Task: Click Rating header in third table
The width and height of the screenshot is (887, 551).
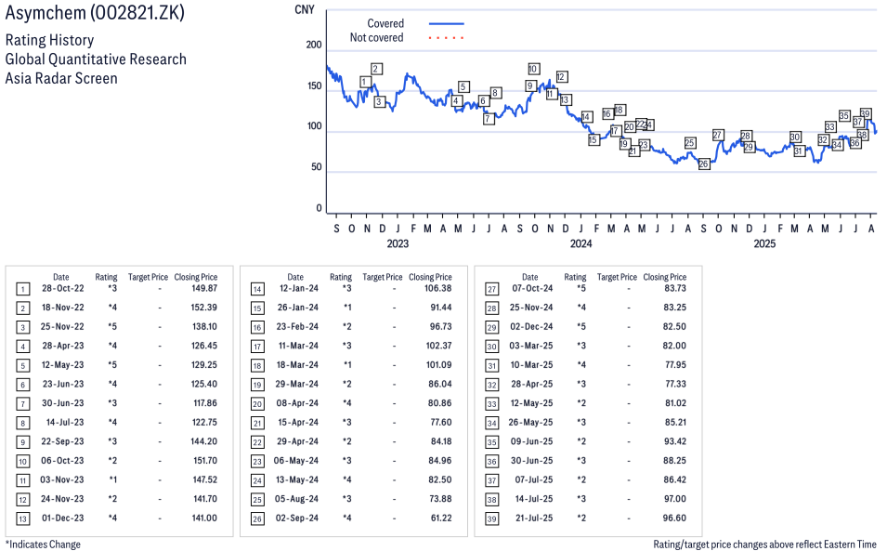Action: [x=575, y=277]
